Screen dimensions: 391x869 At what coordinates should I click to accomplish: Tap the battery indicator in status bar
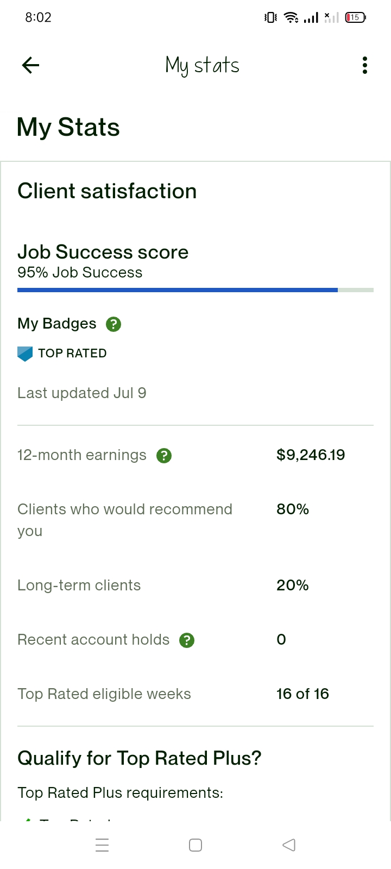point(356,17)
